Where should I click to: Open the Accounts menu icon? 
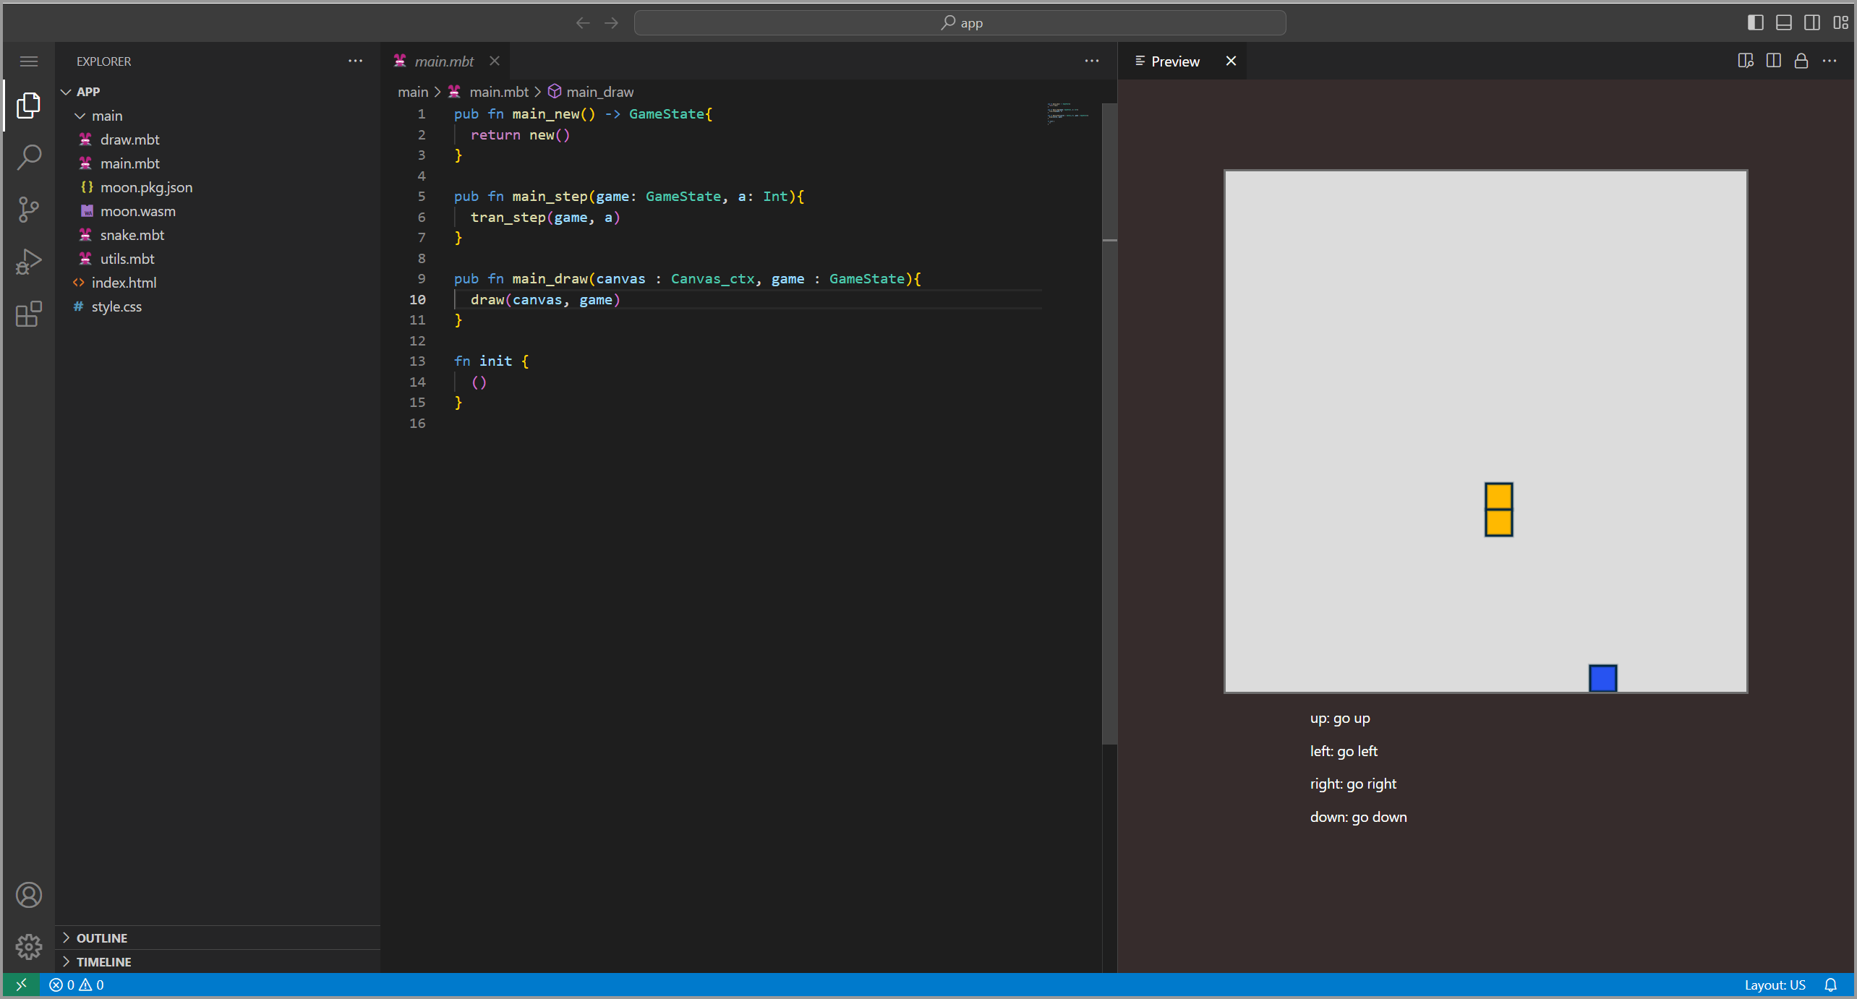coord(29,895)
